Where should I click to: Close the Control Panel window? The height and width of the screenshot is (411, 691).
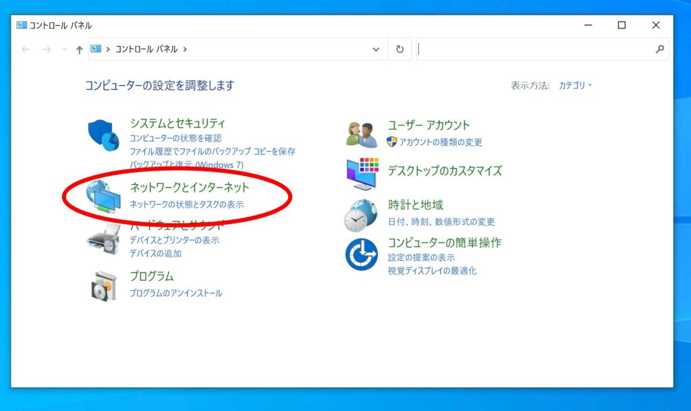click(656, 25)
